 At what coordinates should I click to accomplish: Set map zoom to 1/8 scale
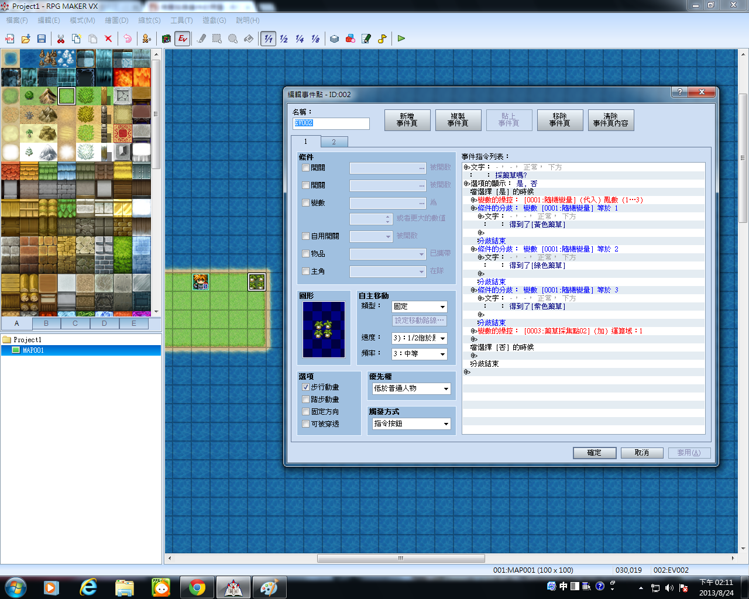tap(315, 39)
